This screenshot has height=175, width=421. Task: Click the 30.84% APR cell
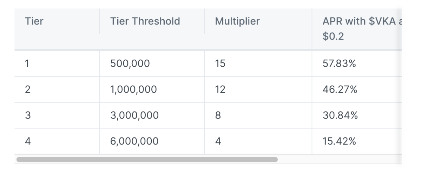click(x=340, y=115)
